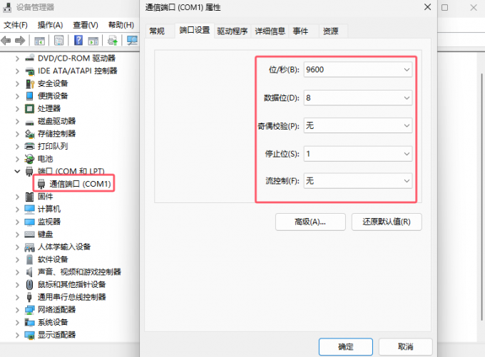Open the 文件(F) menu

click(x=16, y=25)
